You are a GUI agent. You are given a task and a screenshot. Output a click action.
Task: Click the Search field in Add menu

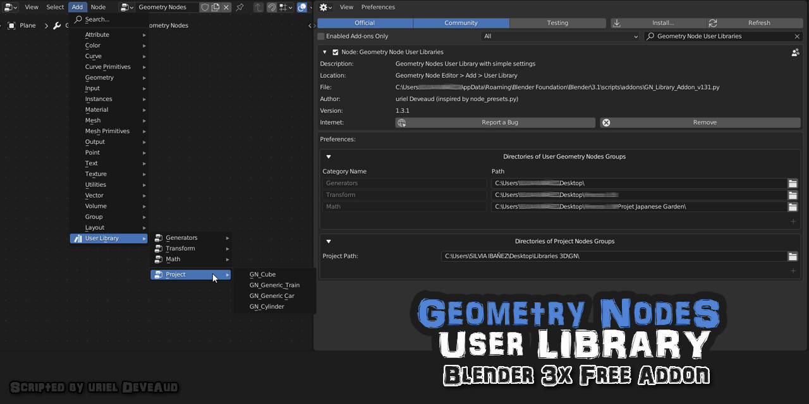tap(109, 19)
